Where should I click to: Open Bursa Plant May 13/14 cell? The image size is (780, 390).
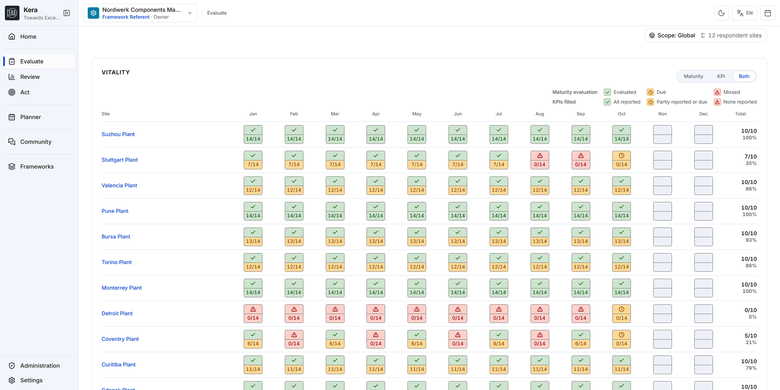(x=417, y=237)
